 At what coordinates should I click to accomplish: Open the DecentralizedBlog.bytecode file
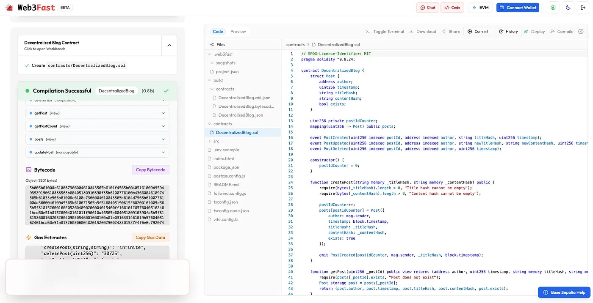[x=243, y=106]
